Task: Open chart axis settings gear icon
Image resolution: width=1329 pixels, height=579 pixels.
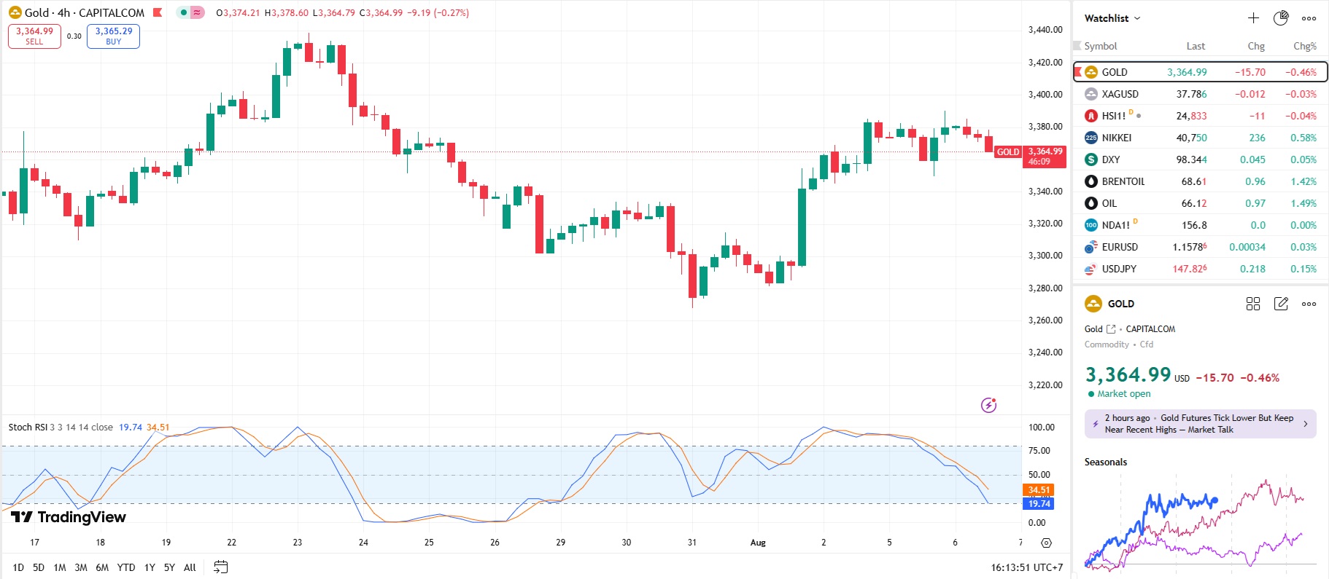Action: pos(1046,543)
